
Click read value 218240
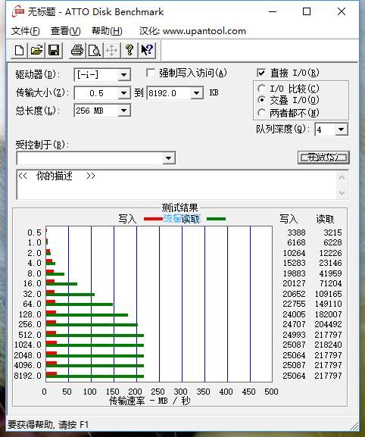328,345
